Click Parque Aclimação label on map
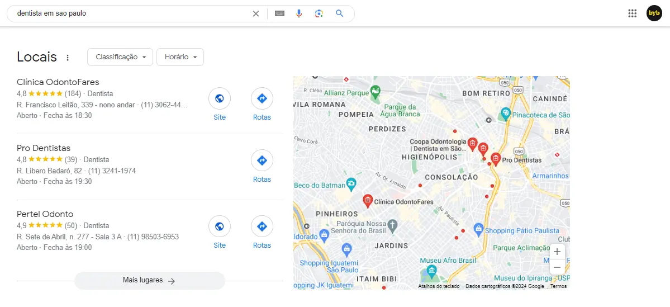Screen dimensions: 670x307 [x=521, y=248]
